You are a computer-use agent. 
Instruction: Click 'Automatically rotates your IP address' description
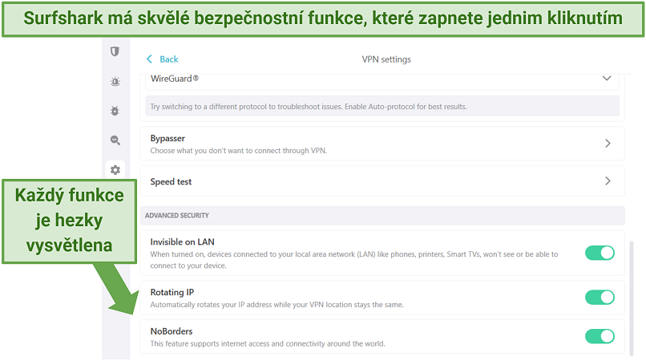point(277,305)
